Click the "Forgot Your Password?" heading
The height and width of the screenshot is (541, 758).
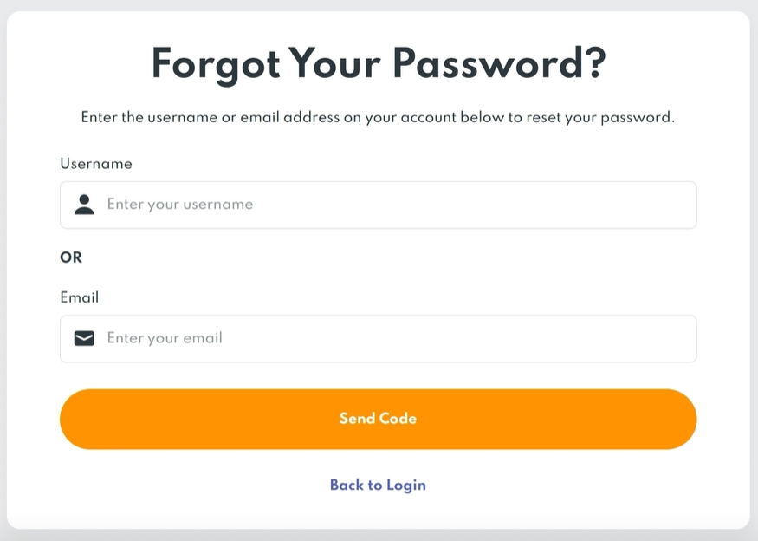(x=378, y=64)
